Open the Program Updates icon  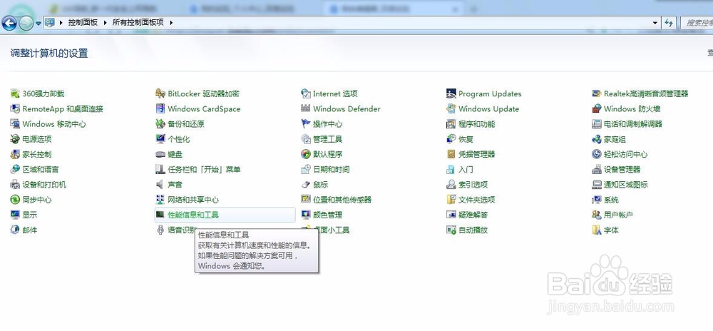tap(451, 93)
